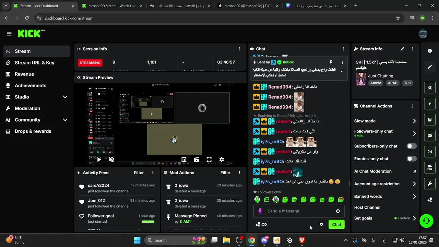Toggle chat bubble widget in right rail
Viewport: 439px width, 247px height.
coord(430,136)
